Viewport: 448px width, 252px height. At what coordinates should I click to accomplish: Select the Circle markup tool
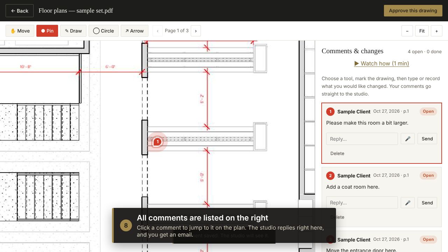point(104,31)
